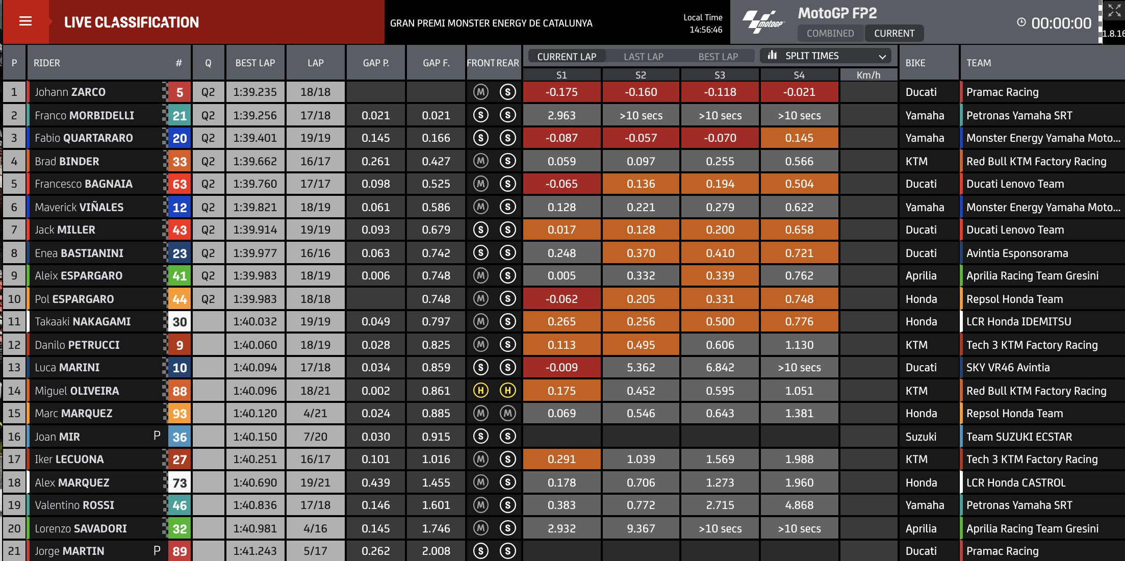Click the split times bar chart icon
The image size is (1125, 561).
[772, 55]
